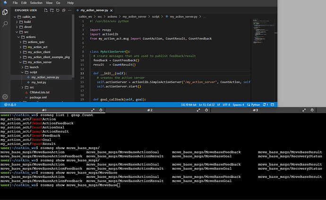Viewport: 326px width, 200px height.
Task: Open the Explorer view in activity bar
Action: [5, 12]
